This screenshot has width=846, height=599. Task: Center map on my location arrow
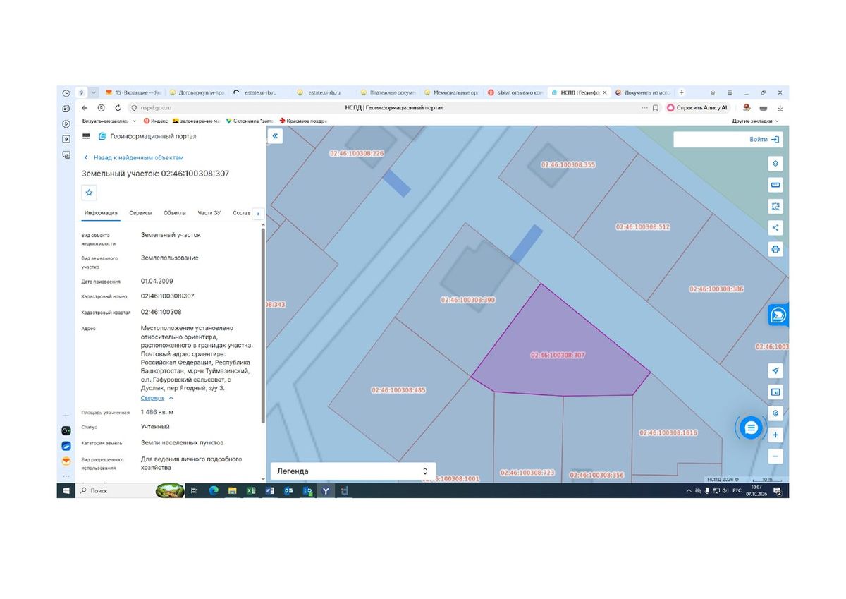point(775,371)
